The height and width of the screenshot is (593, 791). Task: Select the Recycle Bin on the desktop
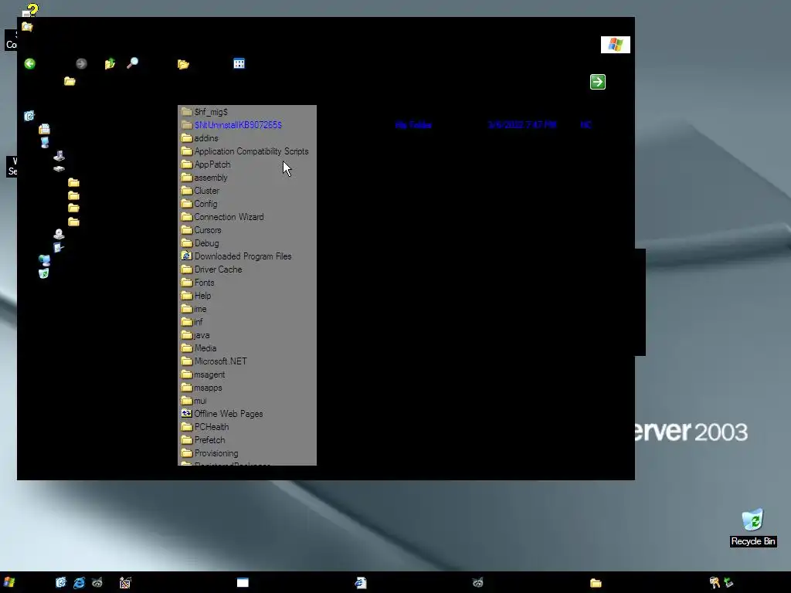tap(752, 527)
